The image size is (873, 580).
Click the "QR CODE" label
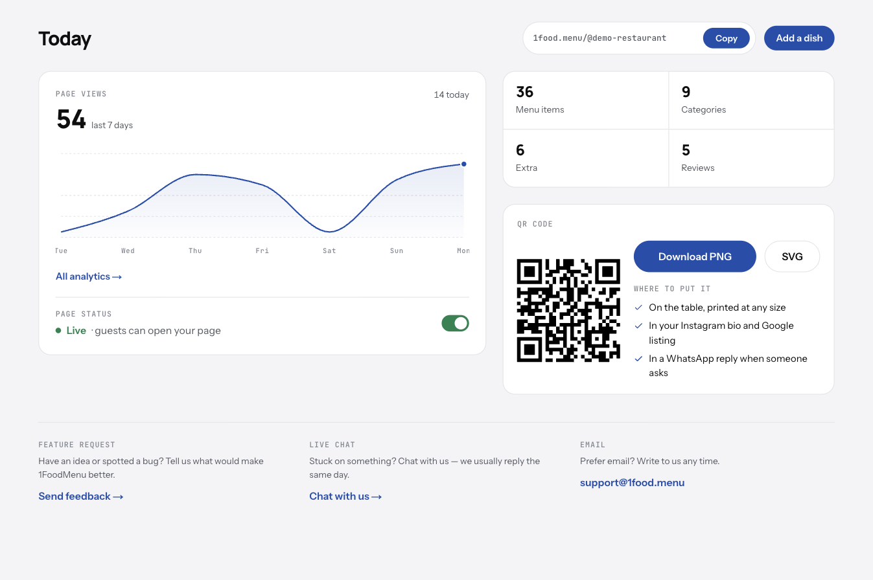[x=535, y=224]
